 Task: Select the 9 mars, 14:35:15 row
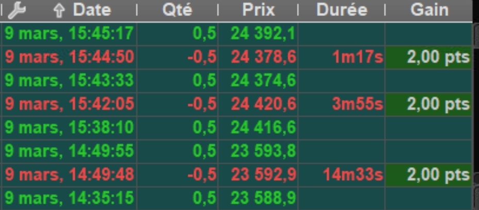point(69,198)
